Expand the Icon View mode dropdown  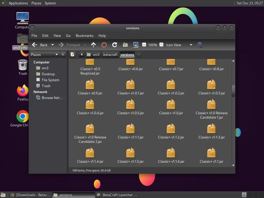click(191, 45)
